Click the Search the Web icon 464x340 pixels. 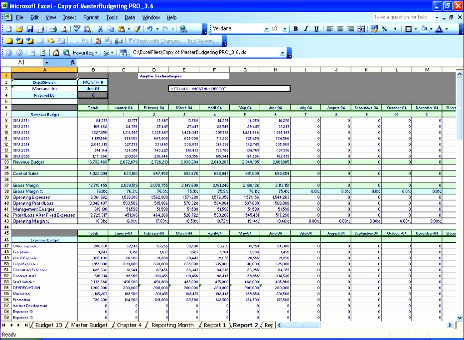pos(66,53)
